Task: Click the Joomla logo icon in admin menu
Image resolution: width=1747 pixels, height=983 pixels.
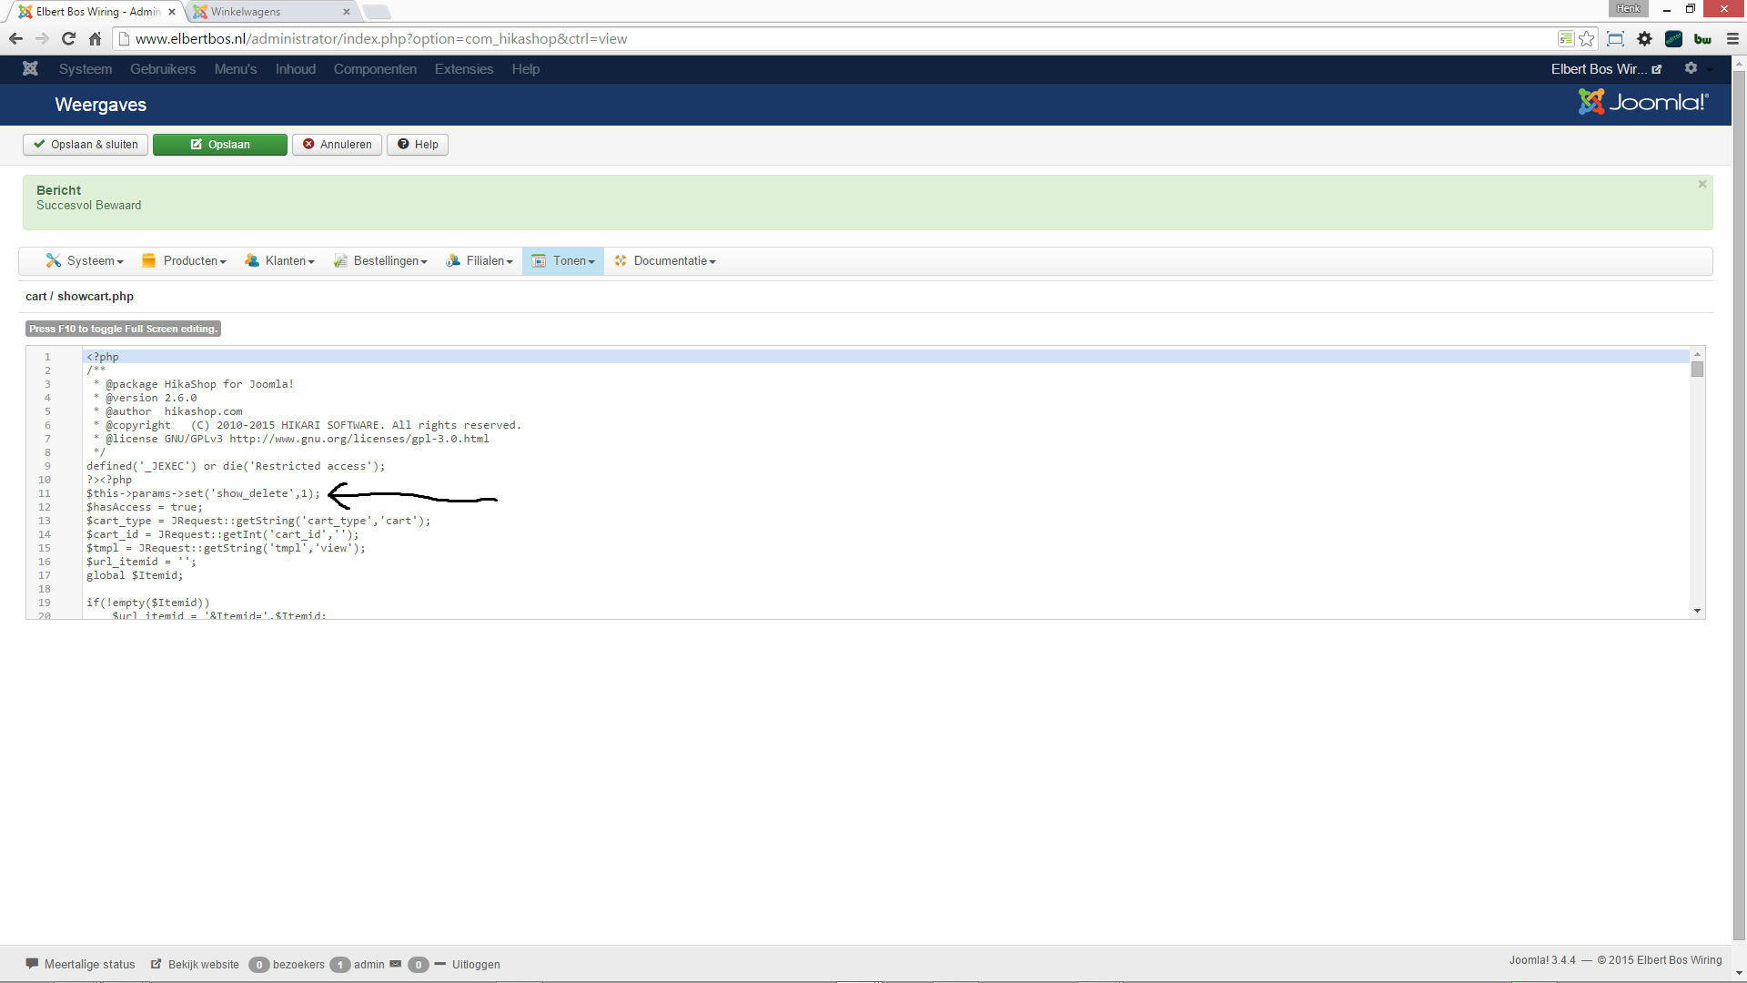Action: pos(30,69)
